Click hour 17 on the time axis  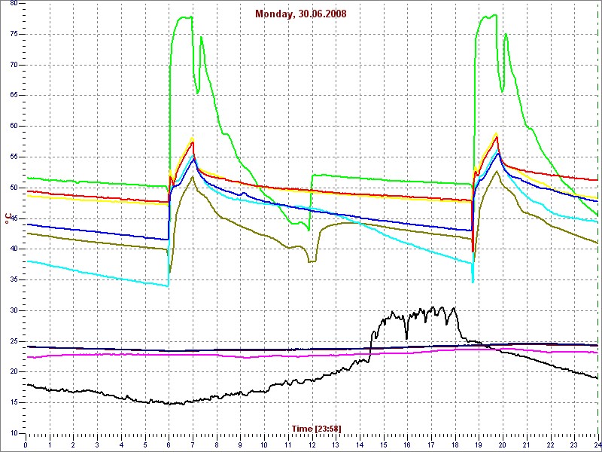(x=431, y=444)
